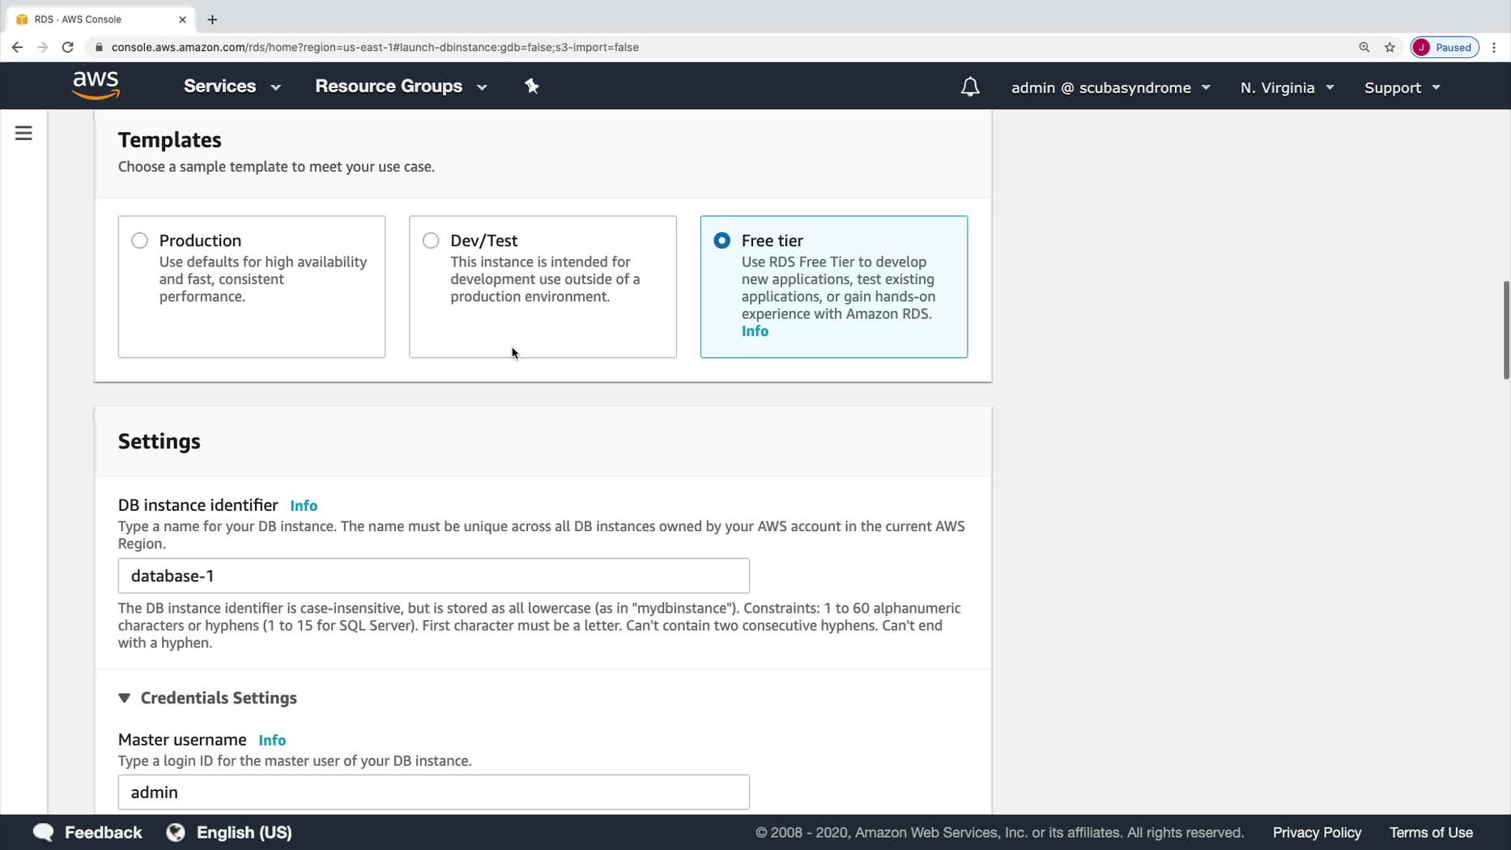Open the Services dropdown menu
1511x850 pixels.
[x=232, y=87]
